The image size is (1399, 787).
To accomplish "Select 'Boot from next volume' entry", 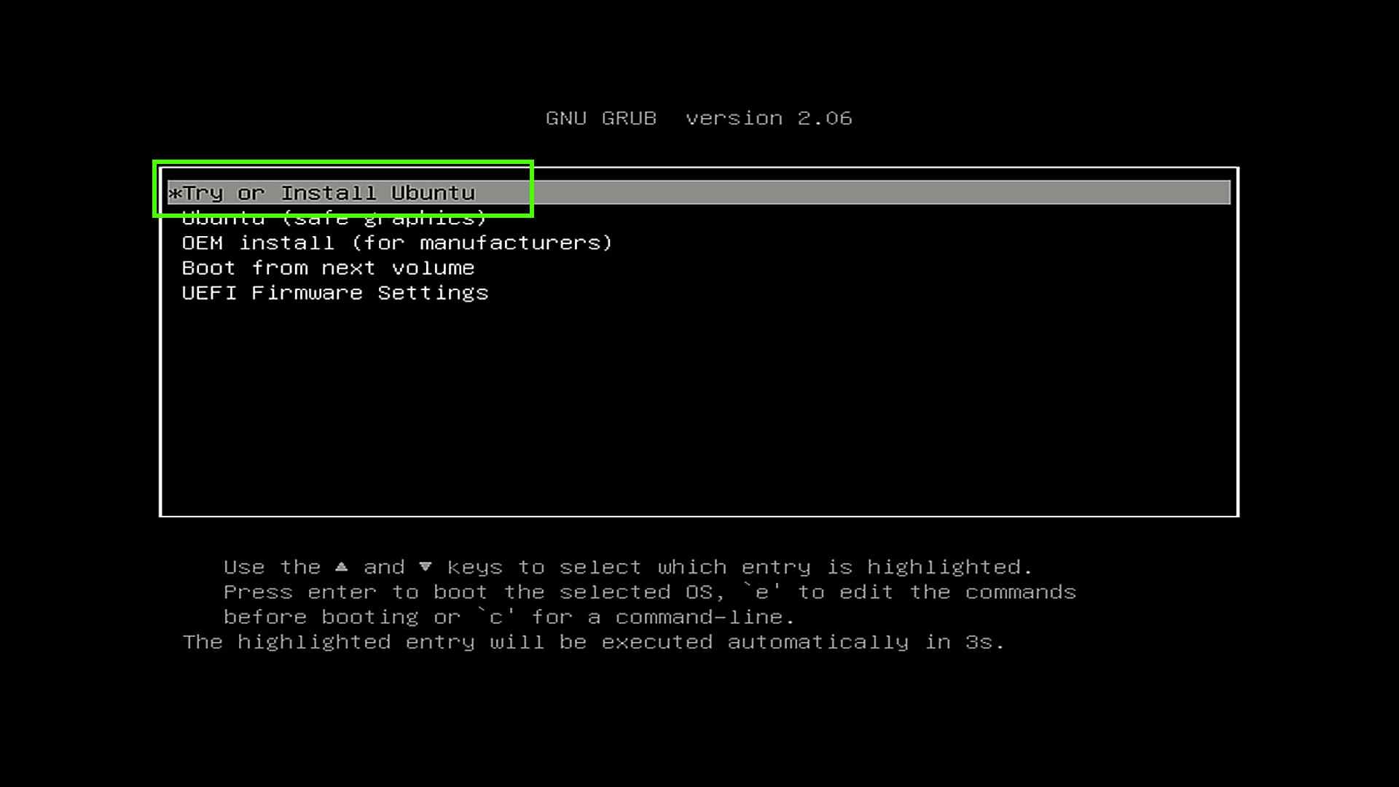I will tap(326, 267).
